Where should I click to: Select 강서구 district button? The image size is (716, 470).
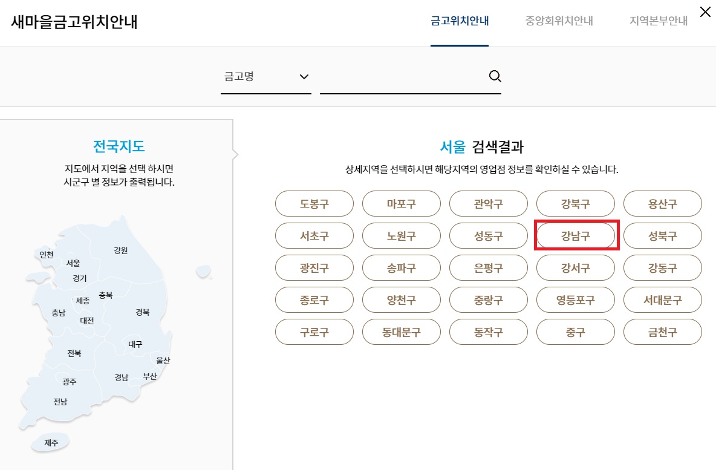click(575, 267)
